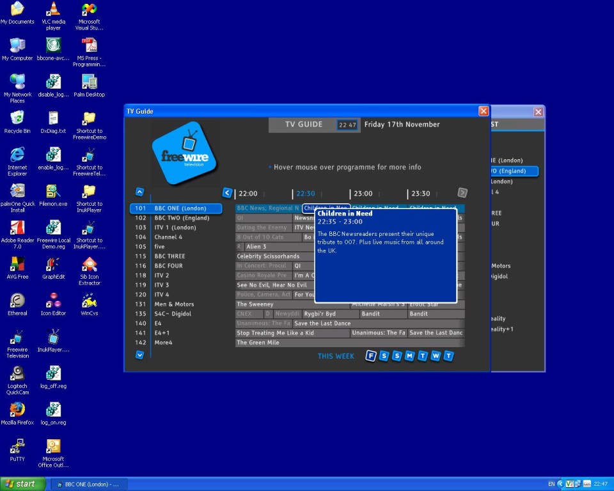
Task: Click the Rygbi'r Byd programme
Action: point(331,314)
